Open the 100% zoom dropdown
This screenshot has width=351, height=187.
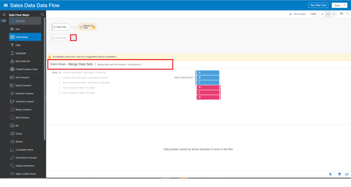(x=322, y=14)
